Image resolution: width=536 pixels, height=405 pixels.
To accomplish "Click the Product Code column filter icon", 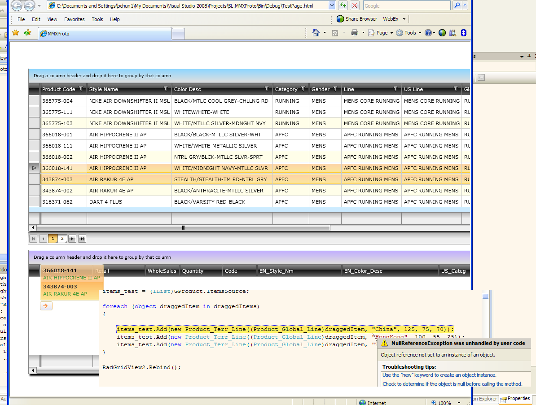I will pos(81,89).
